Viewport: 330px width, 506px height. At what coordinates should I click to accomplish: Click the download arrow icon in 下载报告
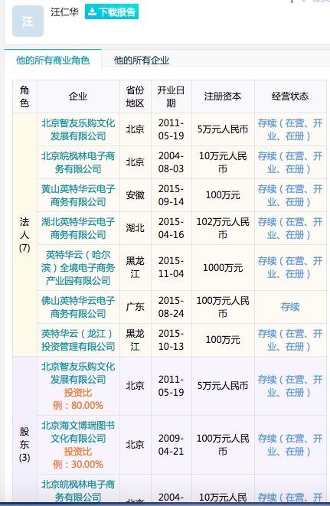tap(92, 12)
